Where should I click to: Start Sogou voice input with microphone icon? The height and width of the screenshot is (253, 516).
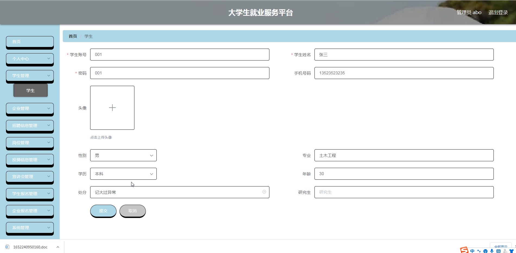pos(492,250)
